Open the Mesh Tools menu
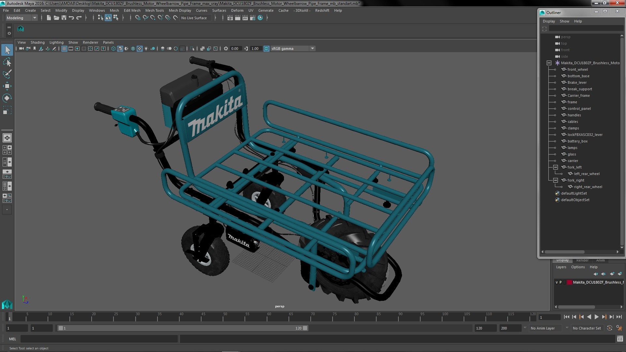Viewport: 626px width, 352px height. [x=155, y=10]
